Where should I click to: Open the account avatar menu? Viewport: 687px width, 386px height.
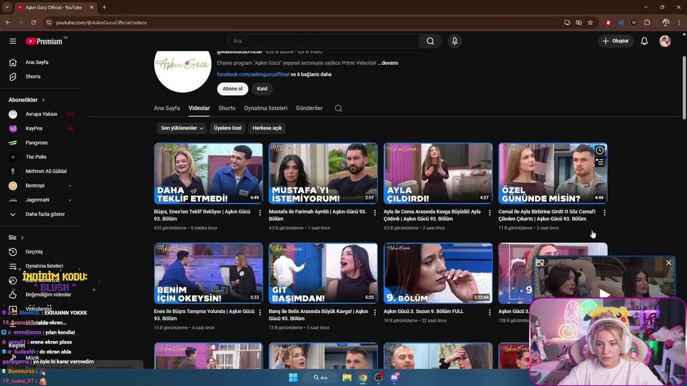point(665,41)
